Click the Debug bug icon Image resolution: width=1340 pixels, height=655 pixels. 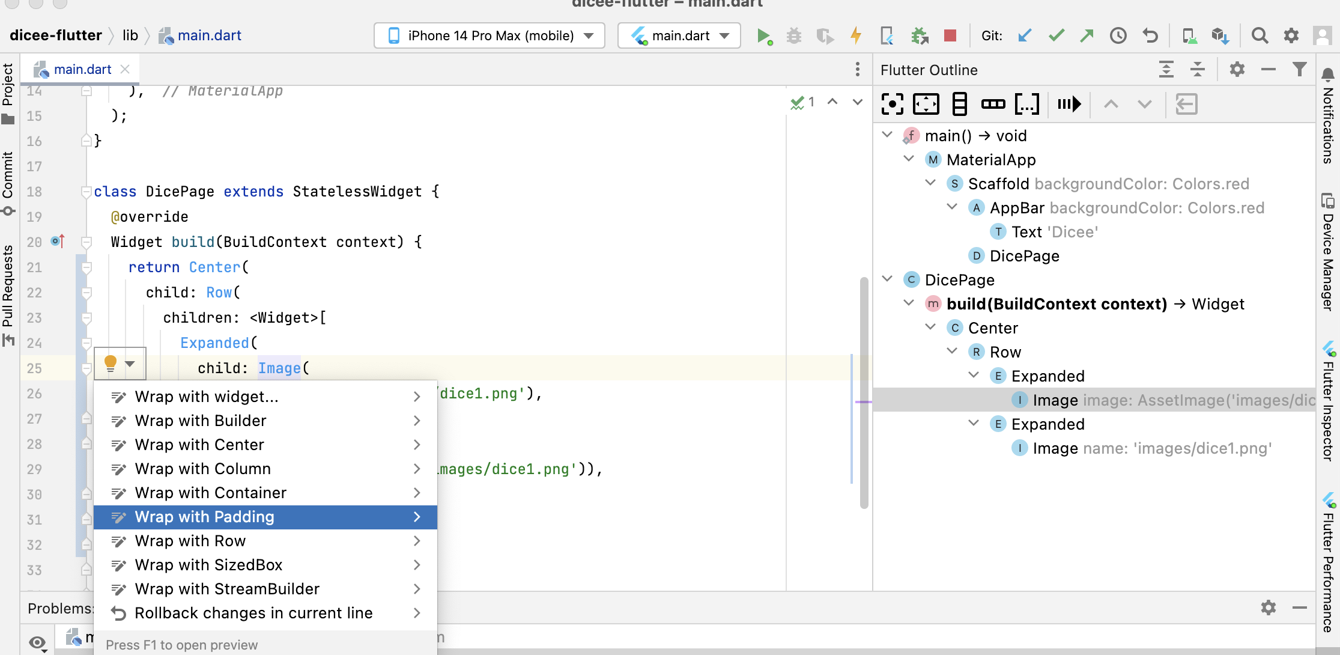(794, 36)
